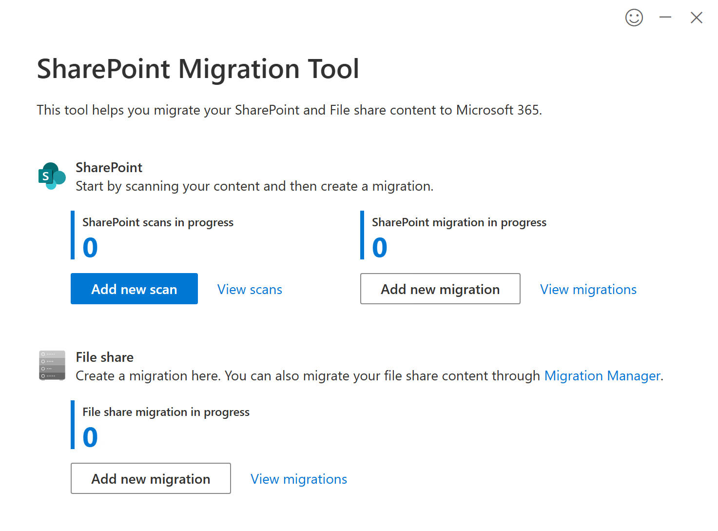Click the SharePoint migration in progress count

(380, 248)
